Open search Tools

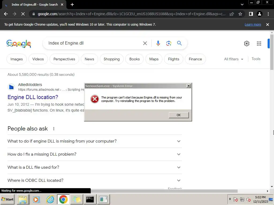pyautogui.click(x=256, y=59)
